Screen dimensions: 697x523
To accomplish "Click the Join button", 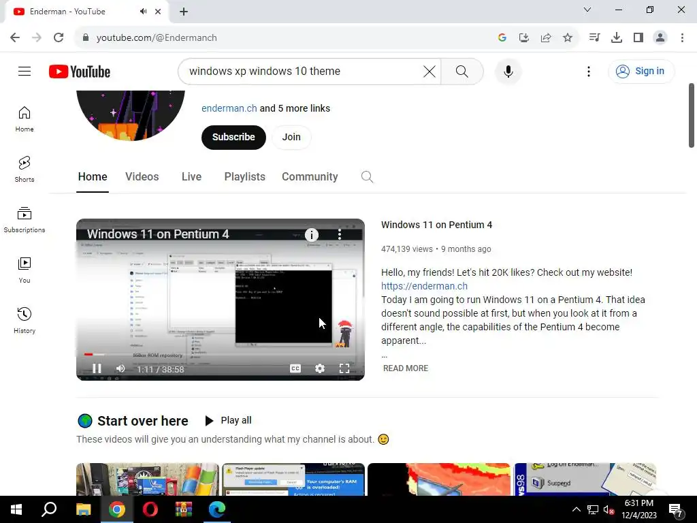I will click(291, 137).
